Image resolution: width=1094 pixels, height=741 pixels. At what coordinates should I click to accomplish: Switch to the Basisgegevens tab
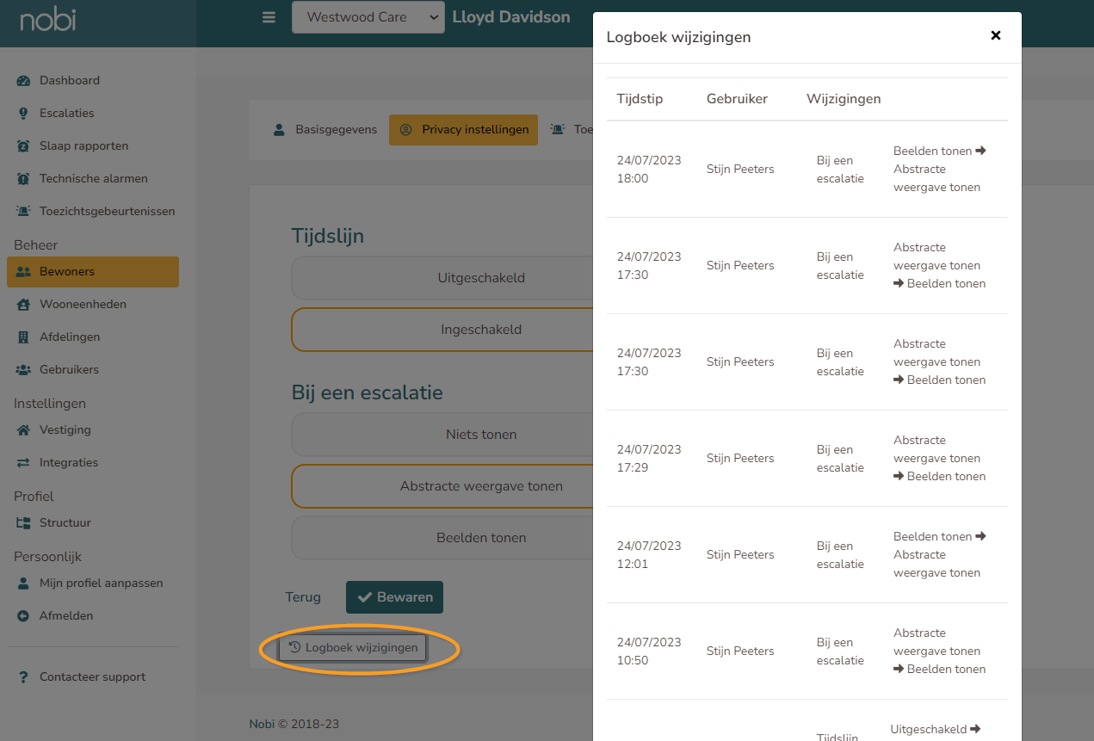pyautogui.click(x=330, y=129)
